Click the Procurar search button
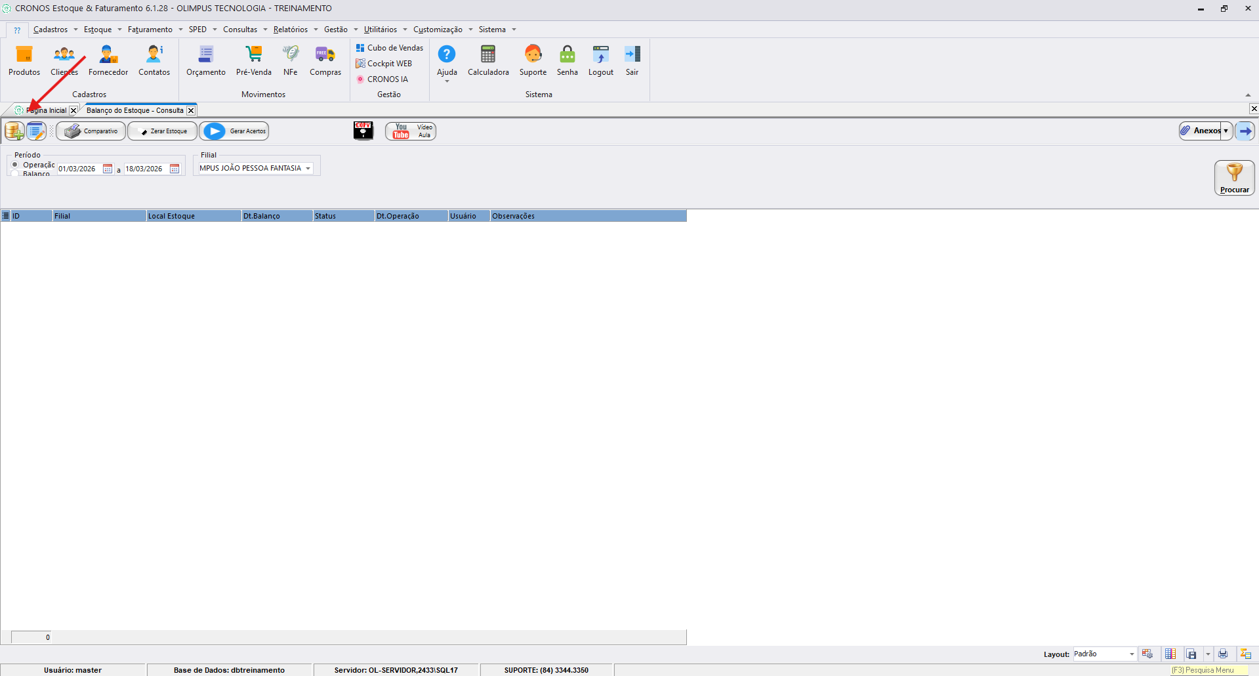1259x676 pixels. coord(1234,178)
